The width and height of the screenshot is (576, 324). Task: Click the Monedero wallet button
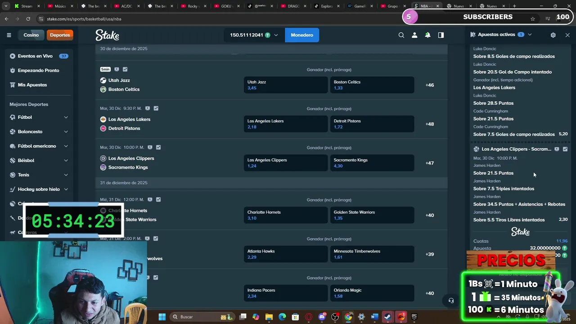[x=302, y=35]
